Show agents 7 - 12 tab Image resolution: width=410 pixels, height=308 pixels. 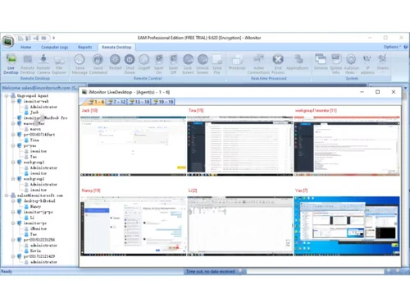click(116, 102)
